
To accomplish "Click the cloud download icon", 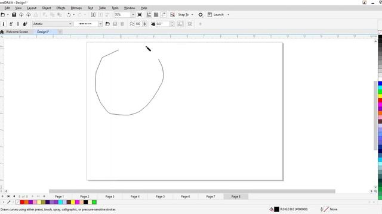I will coord(21,15).
